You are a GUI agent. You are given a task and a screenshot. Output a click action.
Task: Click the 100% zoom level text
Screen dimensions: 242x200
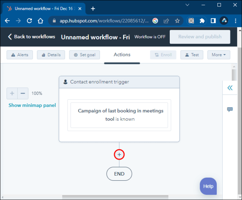[x=37, y=93]
